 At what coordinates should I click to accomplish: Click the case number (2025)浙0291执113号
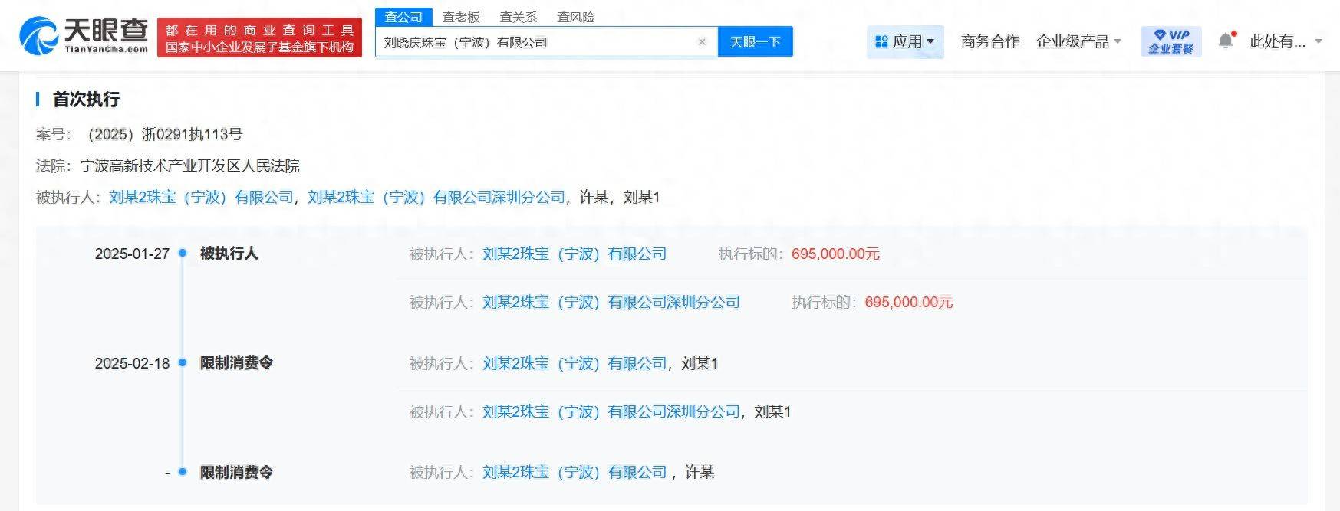pyautogui.click(x=166, y=134)
